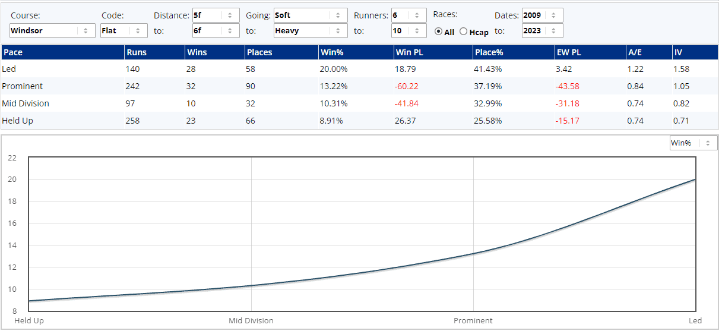
Task: Open the start Dates 2009 dropdown
Action: click(x=542, y=15)
